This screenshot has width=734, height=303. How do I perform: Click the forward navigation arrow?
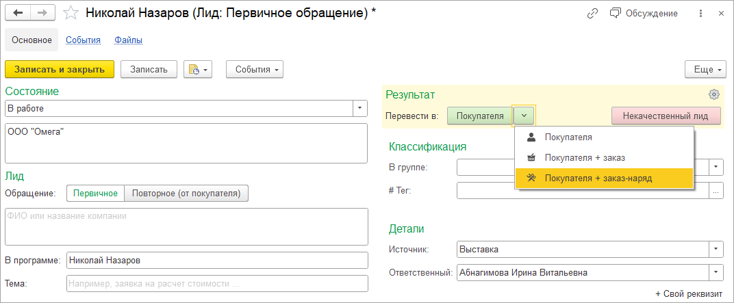[x=42, y=13]
